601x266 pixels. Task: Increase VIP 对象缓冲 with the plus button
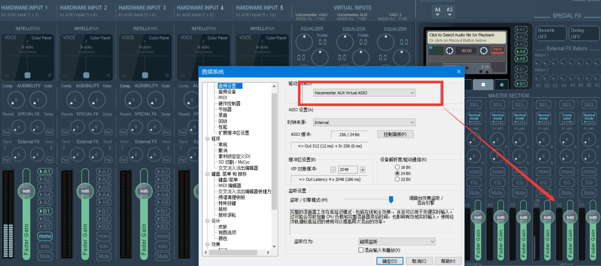click(363, 170)
